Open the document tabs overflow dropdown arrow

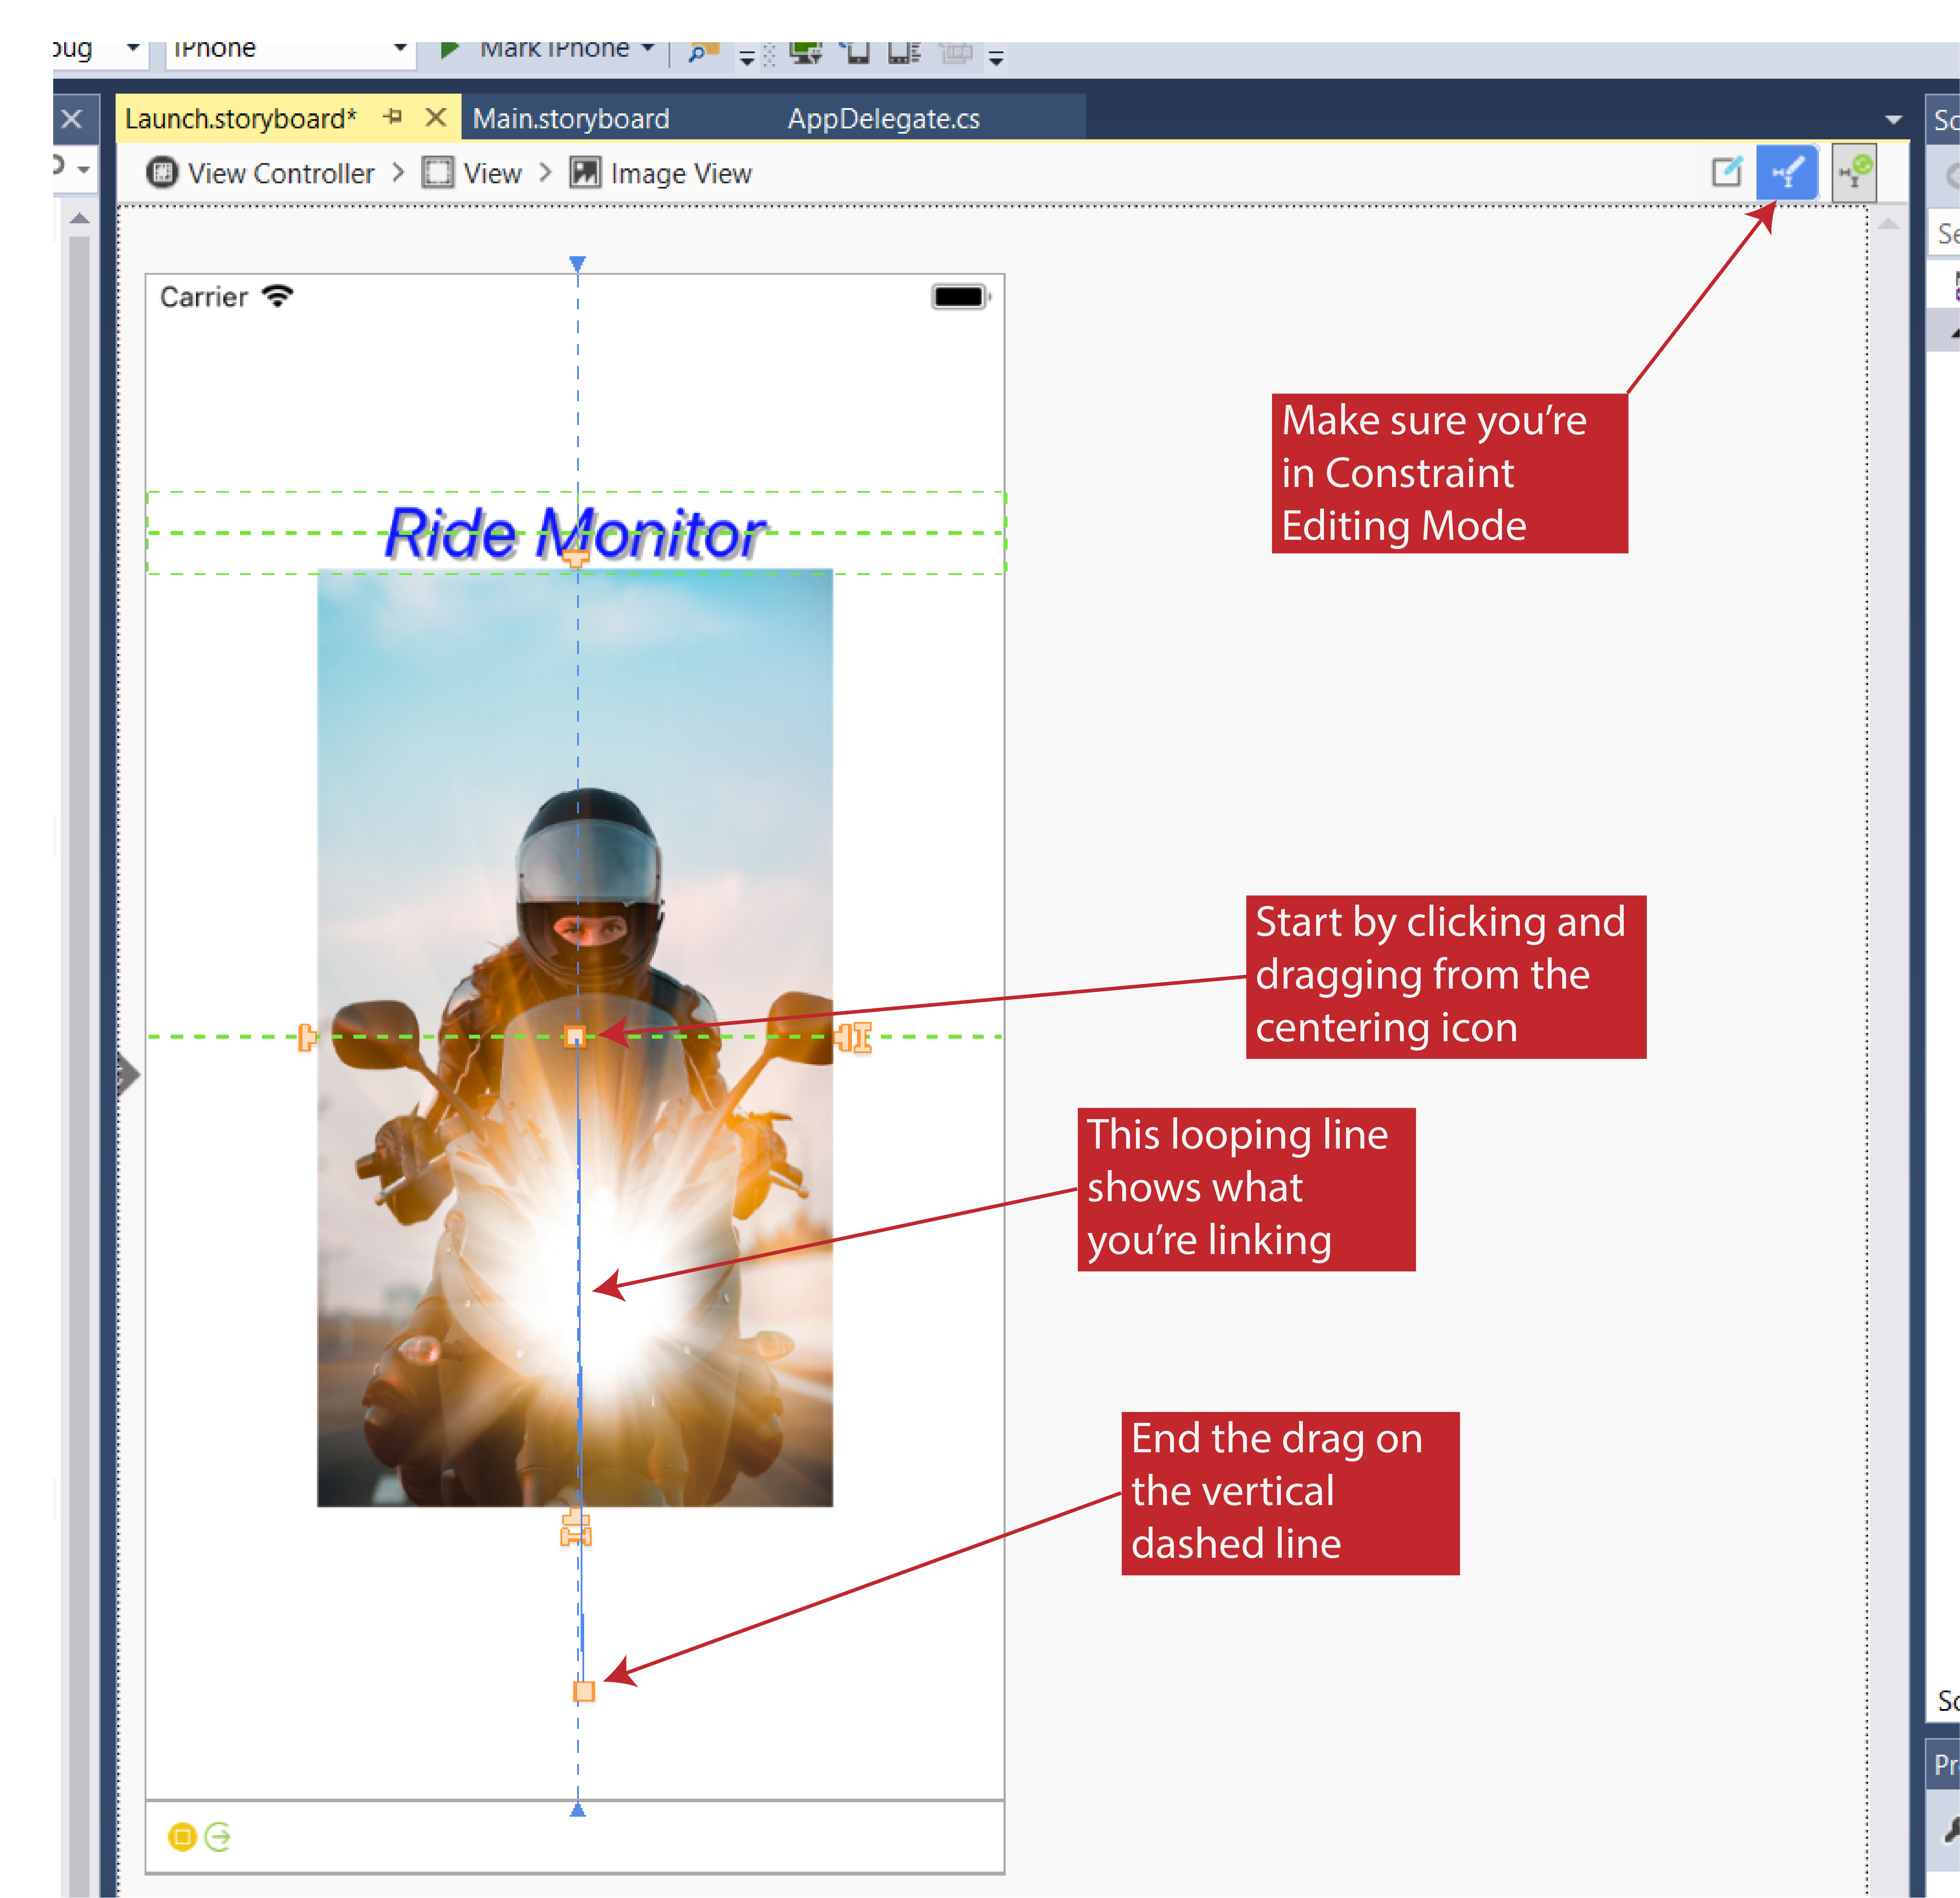point(1893,120)
